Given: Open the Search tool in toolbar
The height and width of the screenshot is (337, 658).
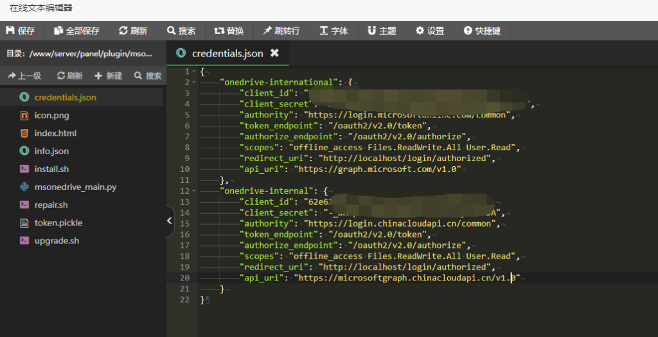Looking at the screenshot, I should pos(181,31).
